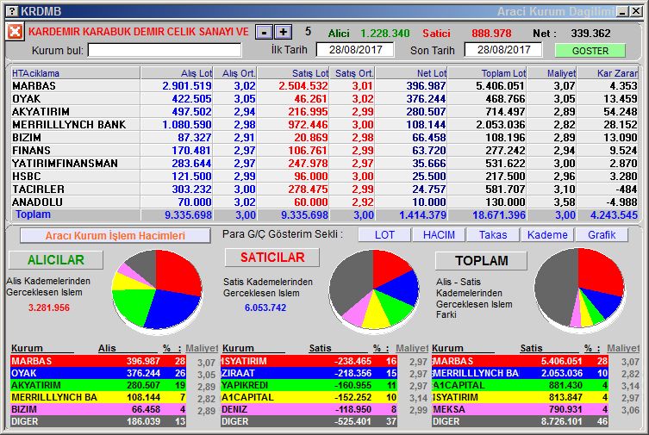Click the SATICILAR button
This screenshot has height=435, width=649.
(x=272, y=258)
